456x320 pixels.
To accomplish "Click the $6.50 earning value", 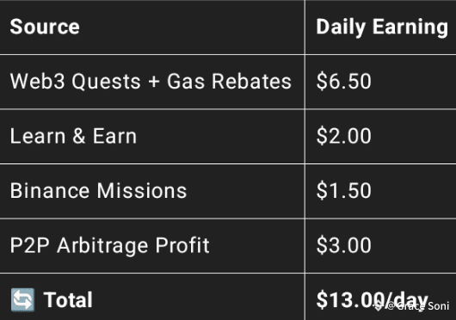I will point(344,81).
